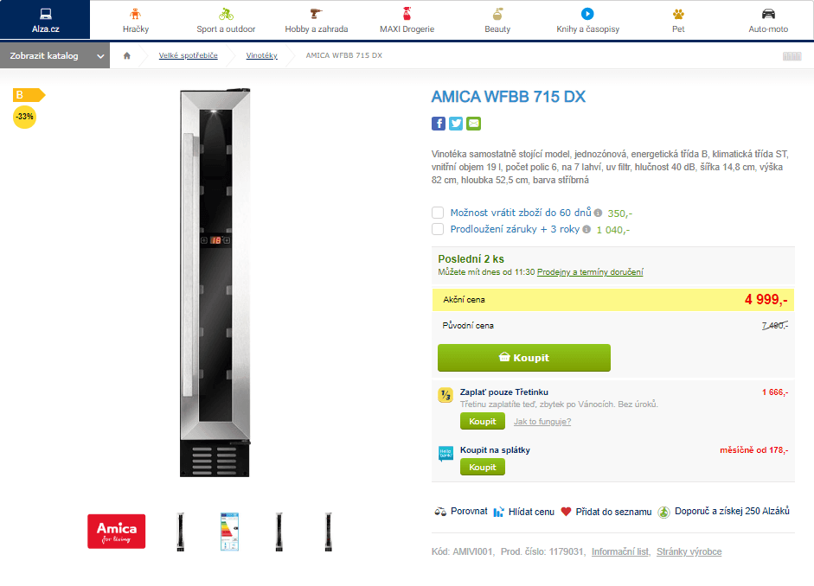Click the Porovnat compare scales icon
Viewport: 814px width, 586px height.
click(440, 512)
